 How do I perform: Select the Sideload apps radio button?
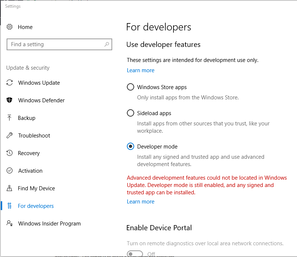tap(130, 113)
